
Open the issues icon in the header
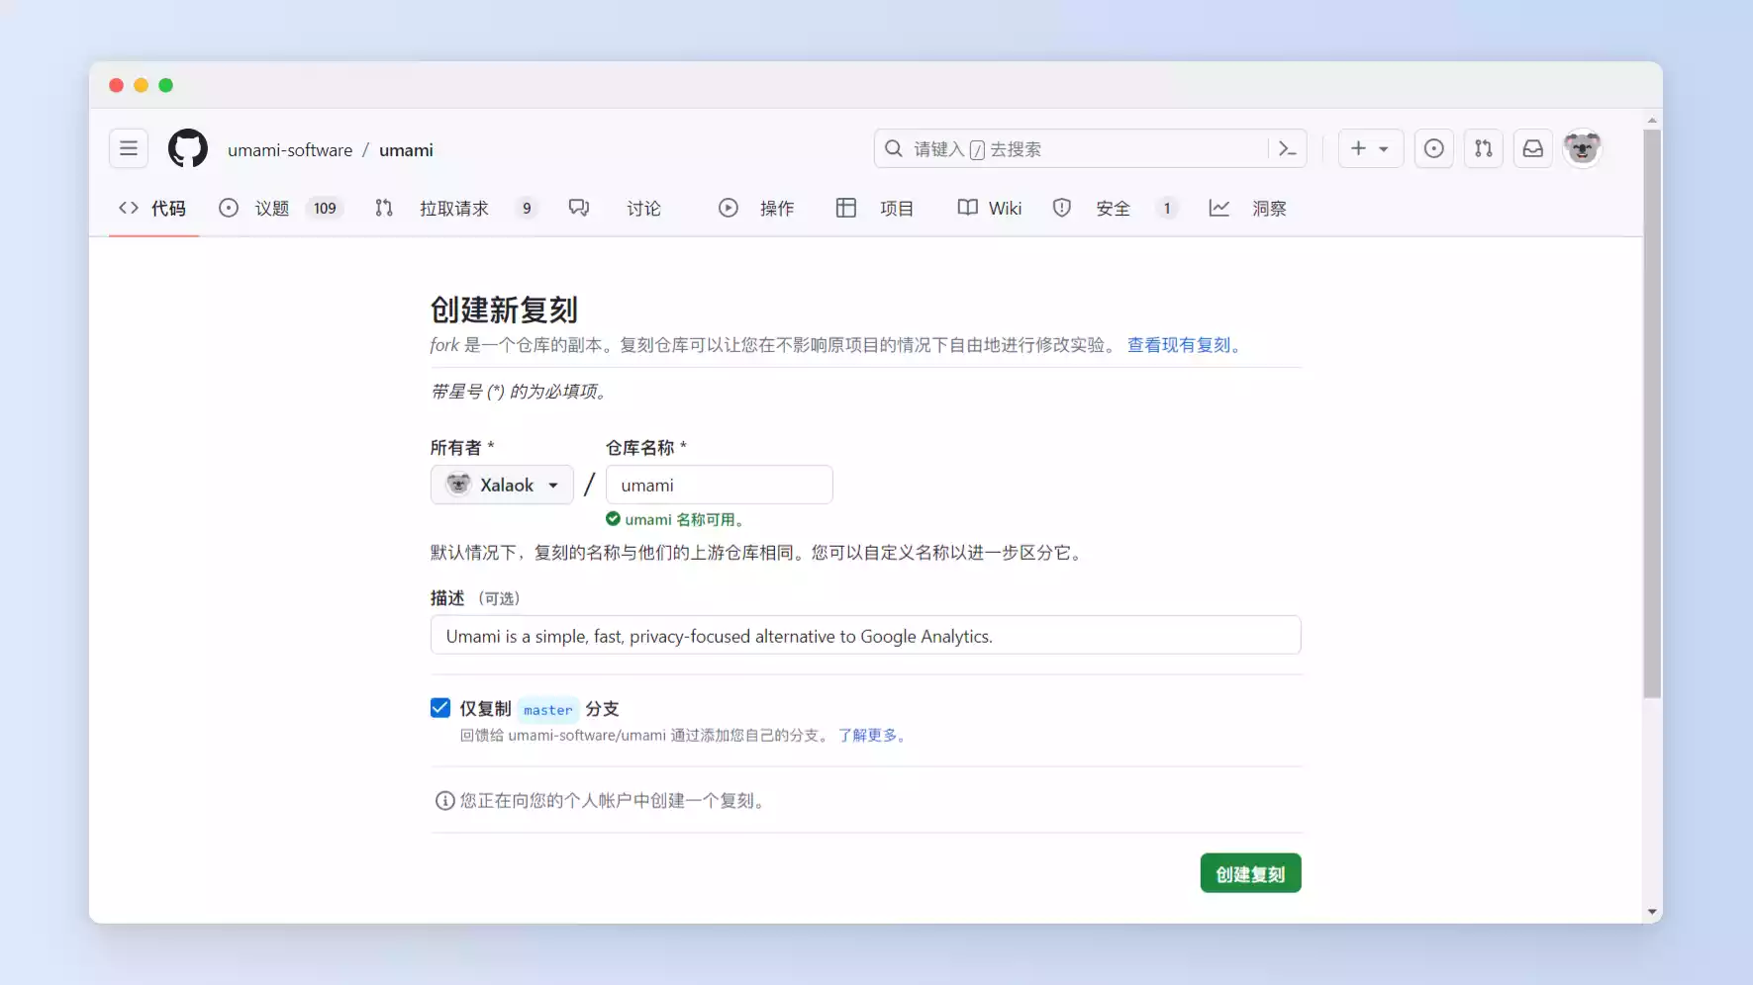click(x=1433, y=148)
